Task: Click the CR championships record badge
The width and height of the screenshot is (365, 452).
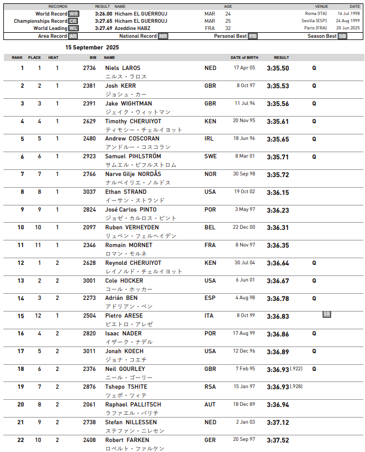Action: (74, 21)
